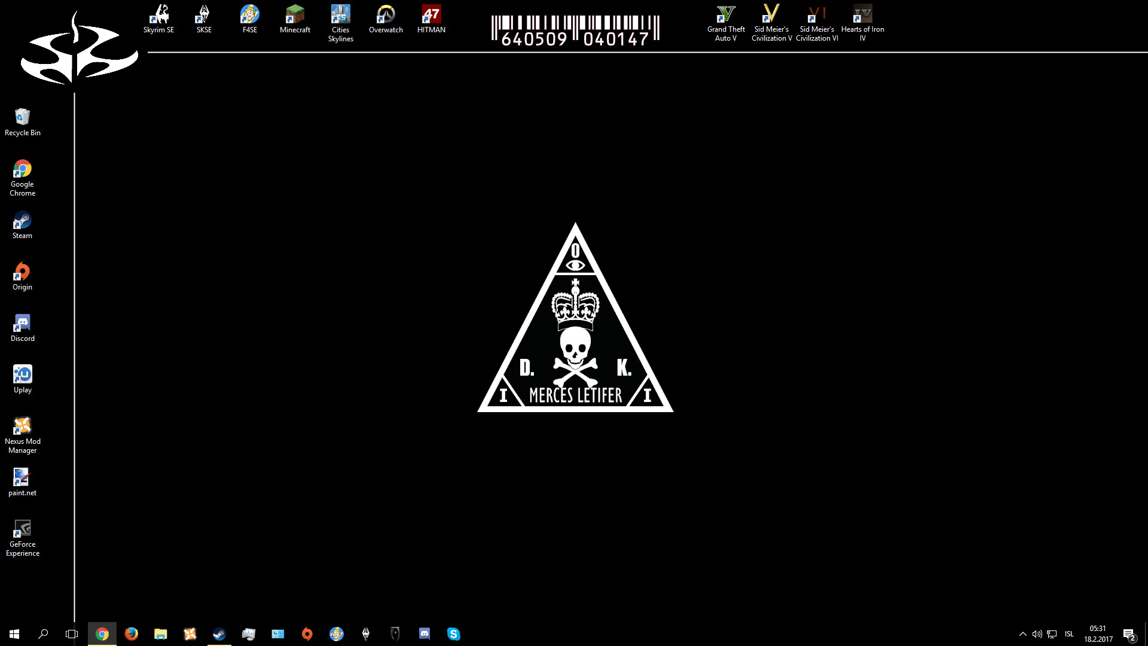
Task: Open File Explorer from the taskbar
Action: coord(161,633)
